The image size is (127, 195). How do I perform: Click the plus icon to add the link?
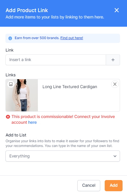[x=113, y=60]
